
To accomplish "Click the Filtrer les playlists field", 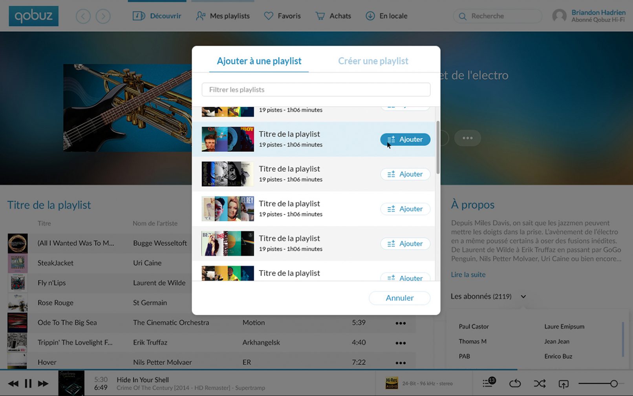I will 316,90.
